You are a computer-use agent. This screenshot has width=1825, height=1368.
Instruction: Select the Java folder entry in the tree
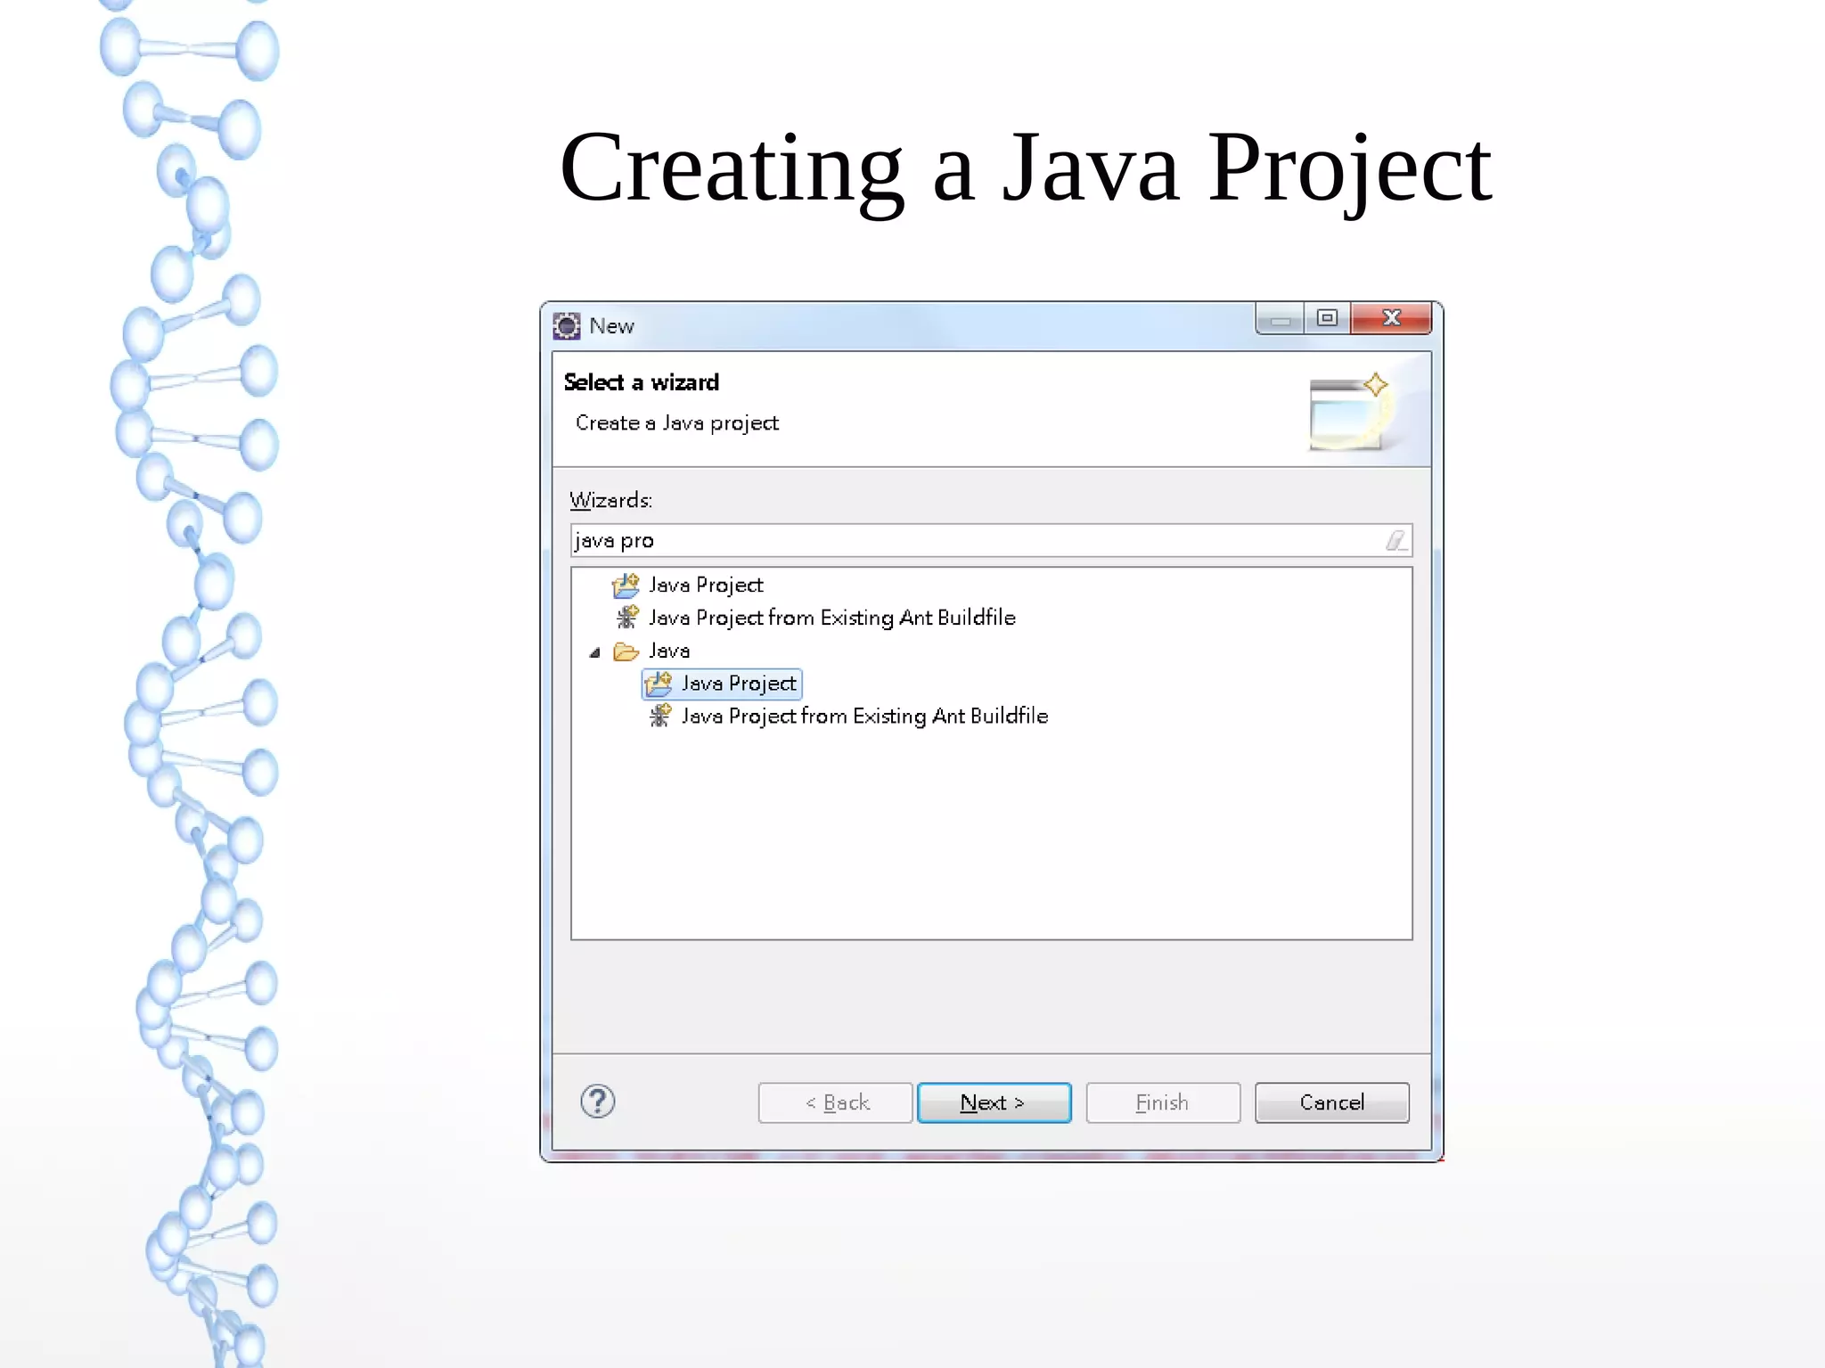(669, 651)
